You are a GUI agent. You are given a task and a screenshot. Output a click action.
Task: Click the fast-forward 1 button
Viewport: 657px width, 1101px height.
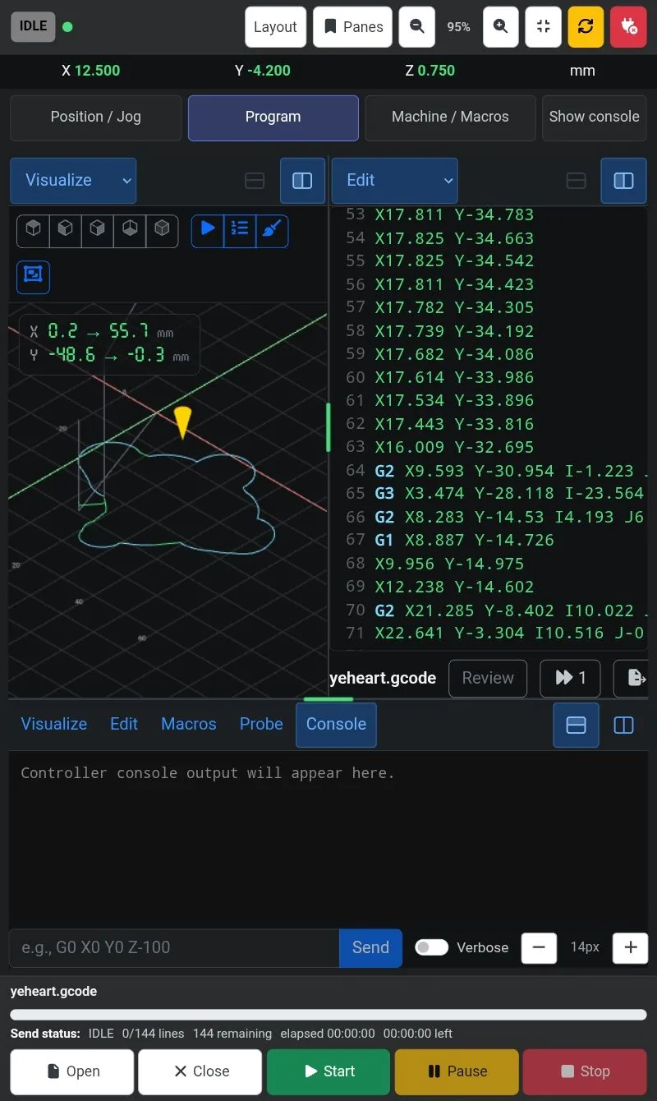tap(570, 678)
